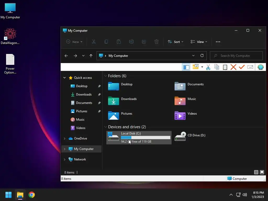Screen dimensions: 268x201
Task: Select Pictures in Quick access
Action: click(x=82, y=111)
